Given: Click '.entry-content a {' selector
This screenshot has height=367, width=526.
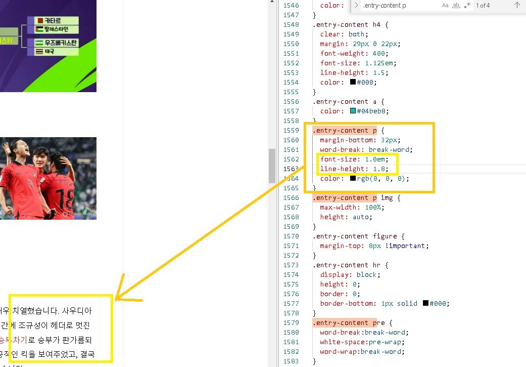Looking at the screenshot, I should (x=349, y=102).
